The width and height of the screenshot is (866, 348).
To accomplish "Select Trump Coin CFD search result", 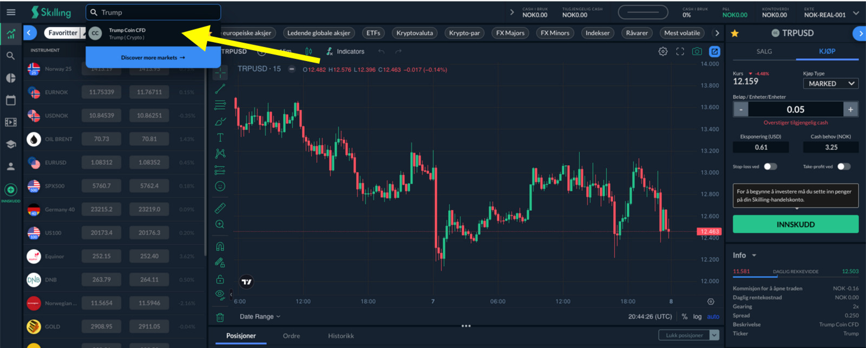I will (153, 34).
